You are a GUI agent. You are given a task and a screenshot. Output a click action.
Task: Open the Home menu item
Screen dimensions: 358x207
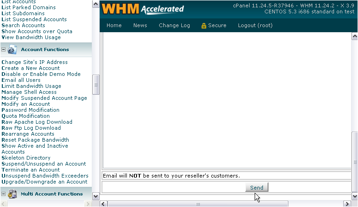[114, 25]
